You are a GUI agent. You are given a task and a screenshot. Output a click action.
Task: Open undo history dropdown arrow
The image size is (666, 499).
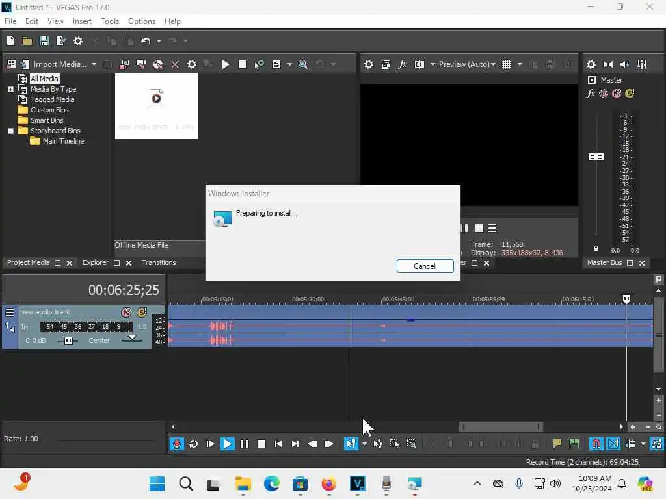(x=159, y=41)
